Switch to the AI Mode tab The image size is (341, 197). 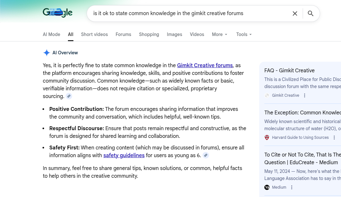pyautogui.click(x=52, y=34)
